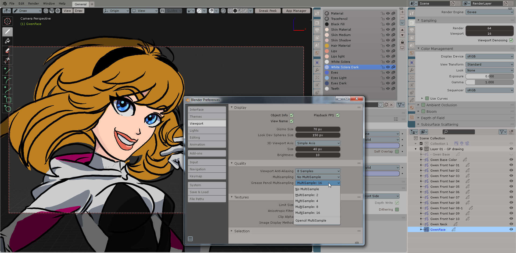Select the Box primitive tool
Screen dimensions: 516x253
8,99
